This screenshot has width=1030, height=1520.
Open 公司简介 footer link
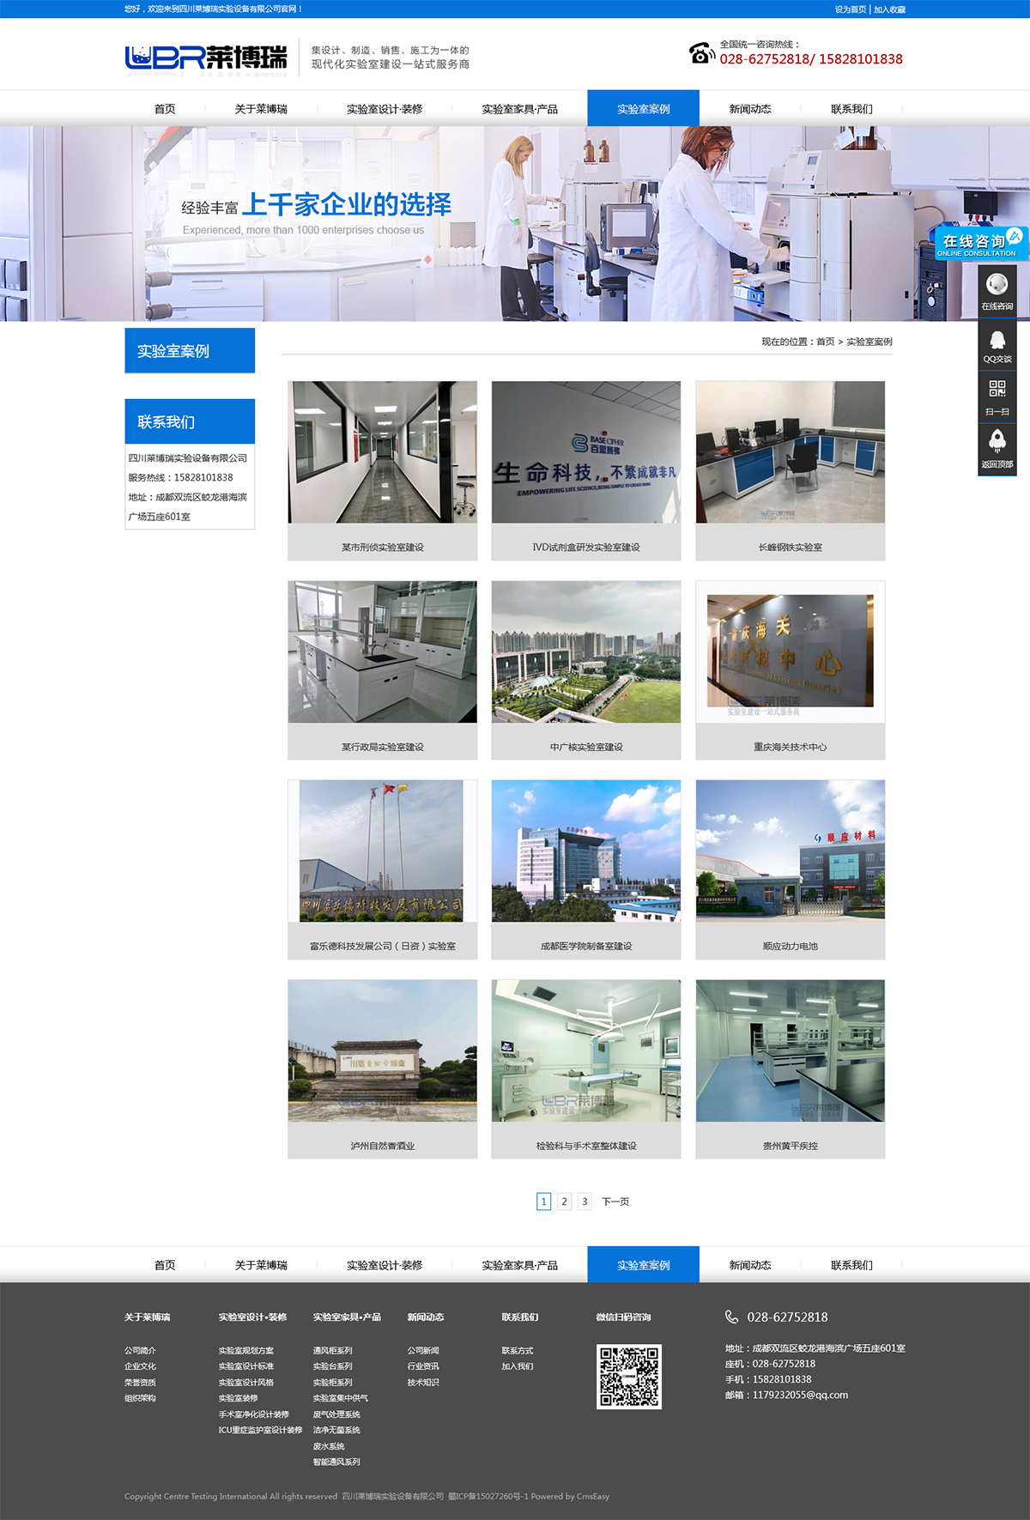[140, 1351]
